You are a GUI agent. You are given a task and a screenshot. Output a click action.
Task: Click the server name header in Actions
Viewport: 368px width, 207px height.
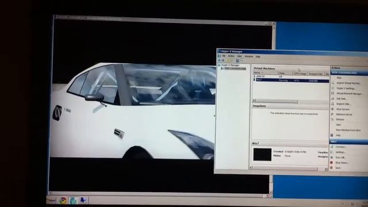coord(349,73)
